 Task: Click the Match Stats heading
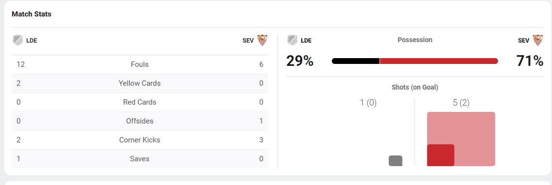[31, 14]
